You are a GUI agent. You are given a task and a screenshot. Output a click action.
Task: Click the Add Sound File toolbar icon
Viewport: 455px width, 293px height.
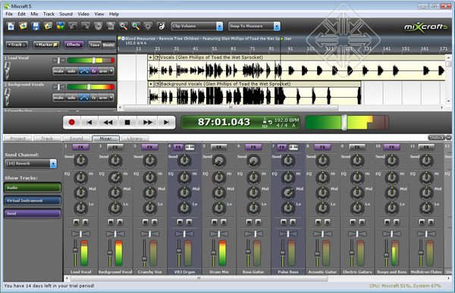(48, 26)
